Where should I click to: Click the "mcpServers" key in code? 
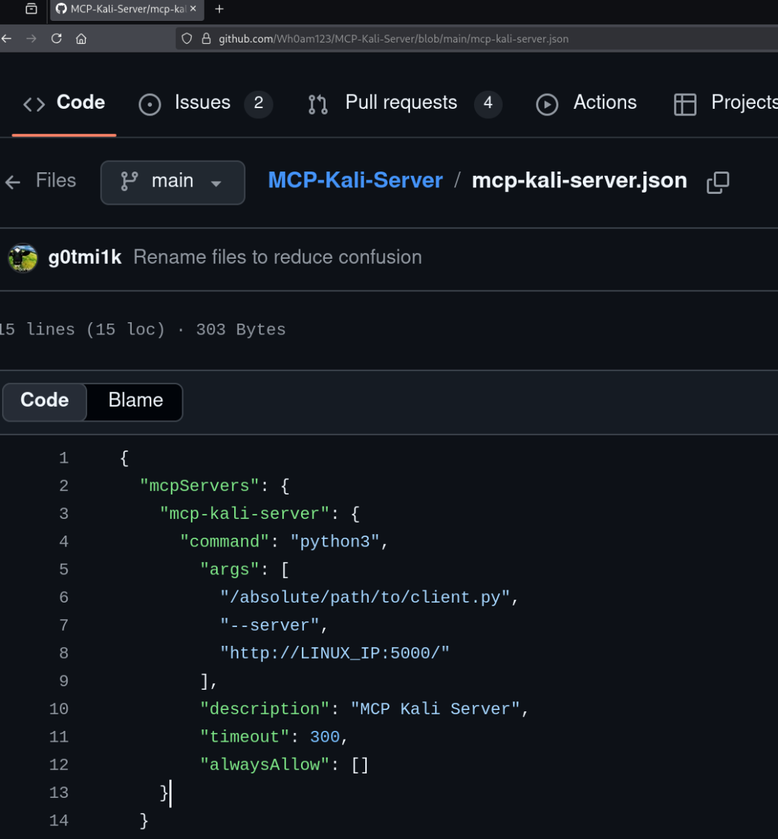[x=200, y=486]
